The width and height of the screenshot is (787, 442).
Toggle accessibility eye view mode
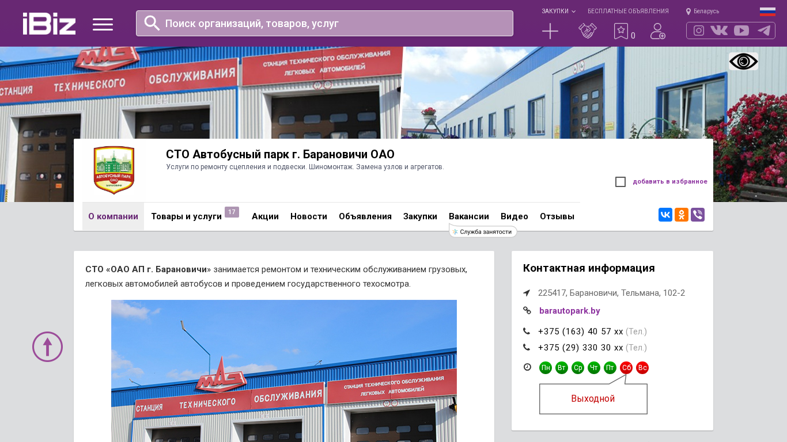coord(743,62)
